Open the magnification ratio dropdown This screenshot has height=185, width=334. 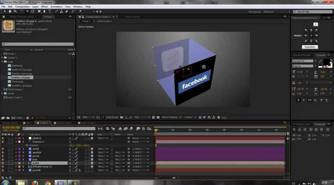click(88, 117)
